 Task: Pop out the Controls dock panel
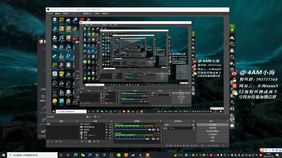[227, 121]
